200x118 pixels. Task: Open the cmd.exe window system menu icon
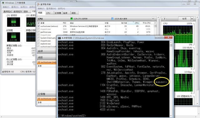(59, 38)
